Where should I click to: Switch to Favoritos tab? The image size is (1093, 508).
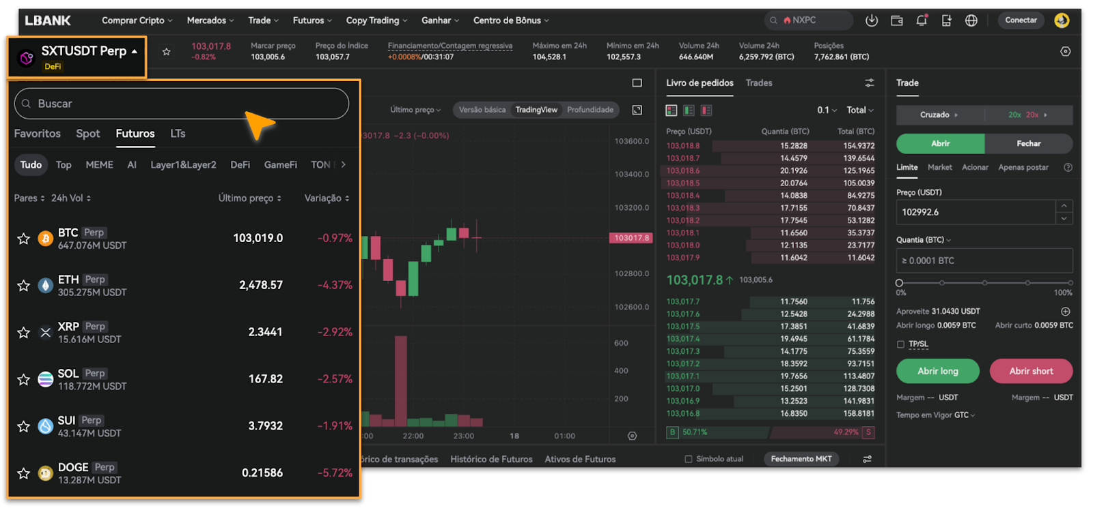(38, 134)
